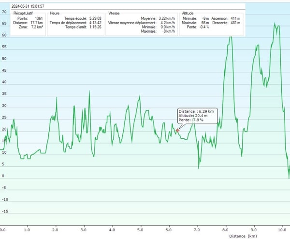
Task: Click tooltip line Distance : 6.29 km
Action: (x=196, y=111)
